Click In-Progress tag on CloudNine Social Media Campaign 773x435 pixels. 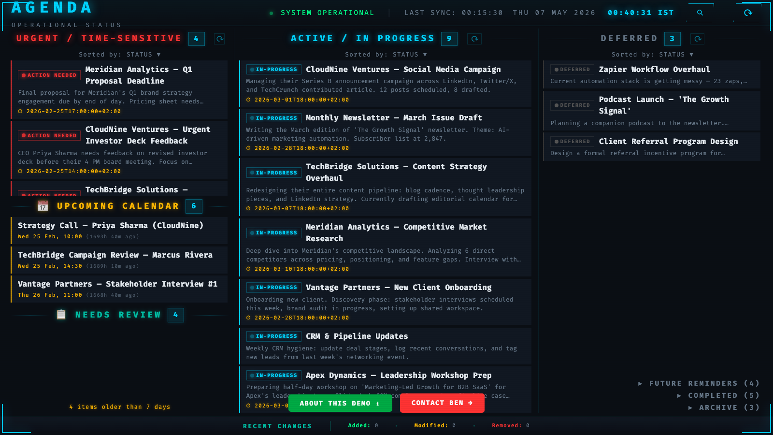click(x=274, y=70)
